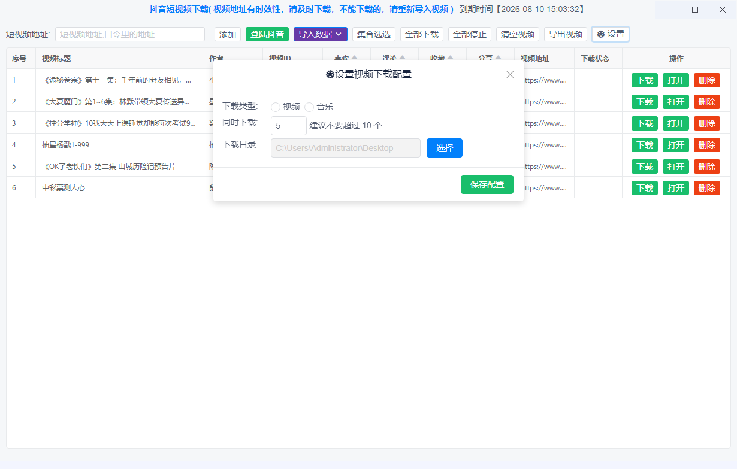
Task: Click the 同时下载 count field
Action: pos(289,126)
